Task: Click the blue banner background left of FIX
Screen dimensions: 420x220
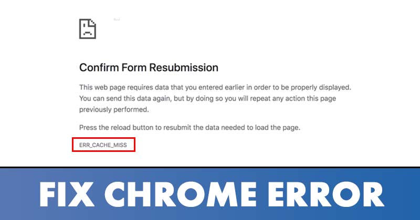Action: (19, 194)
